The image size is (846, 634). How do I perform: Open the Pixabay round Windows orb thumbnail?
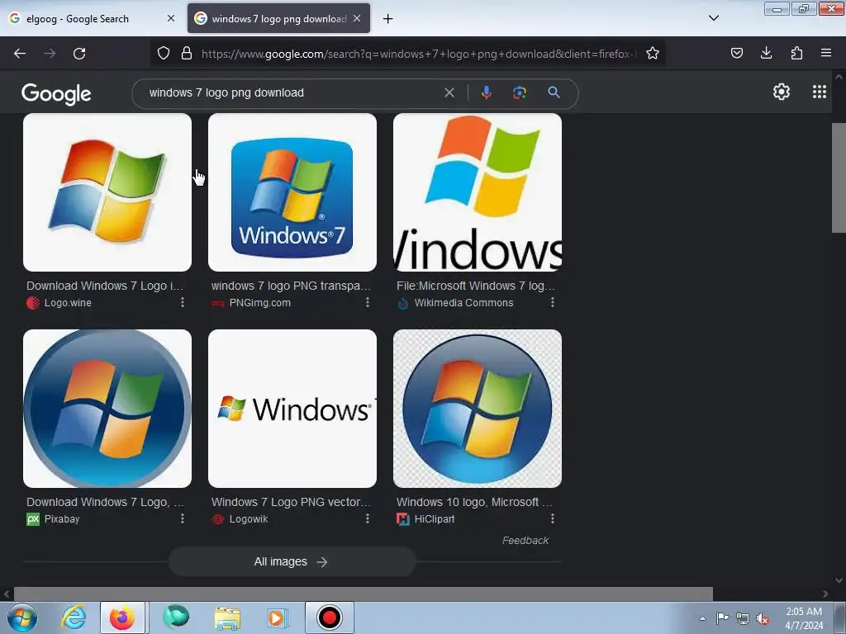point(107,409)
